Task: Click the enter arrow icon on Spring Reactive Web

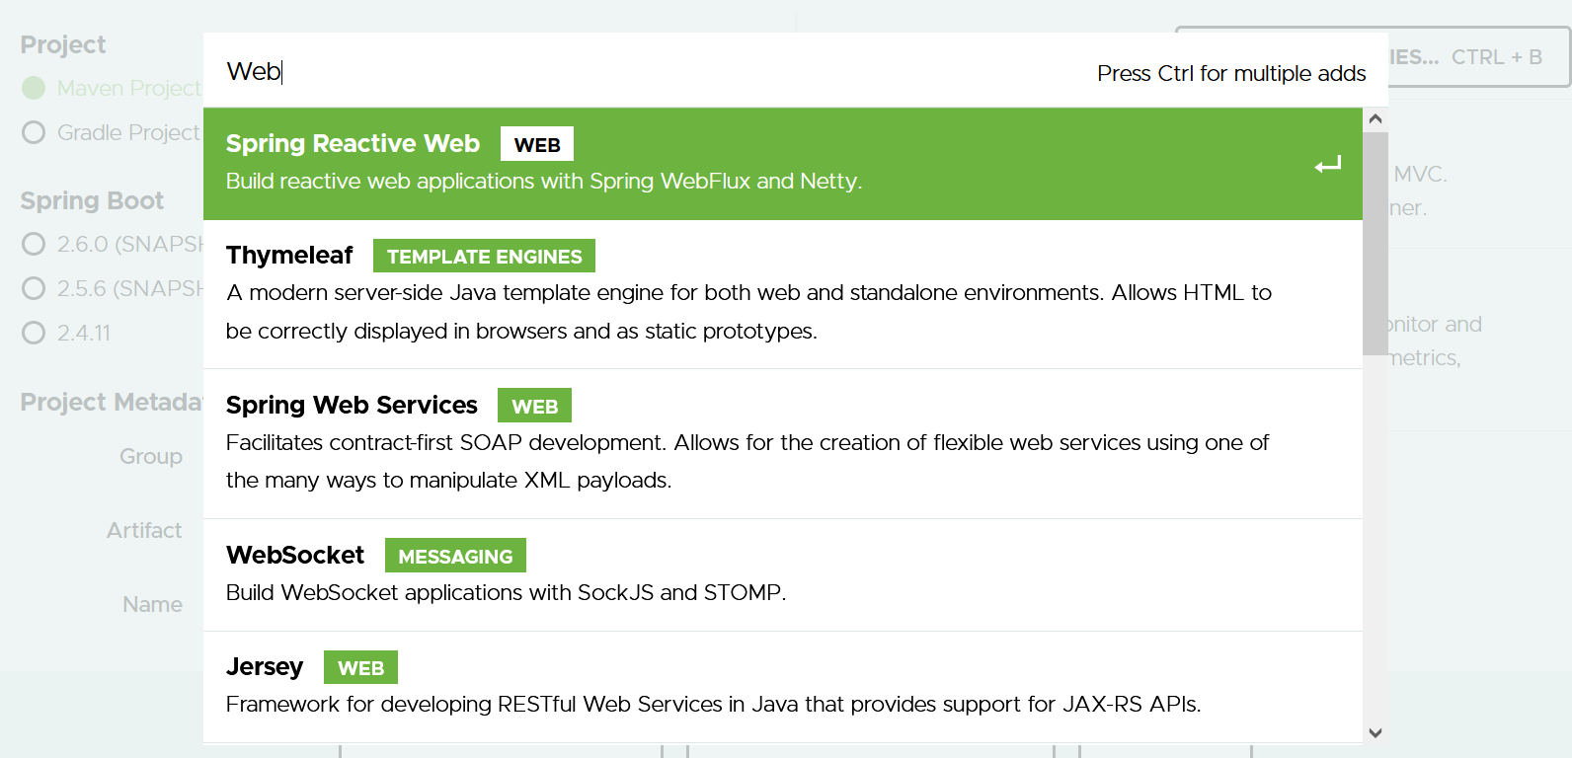Action: [1328, 165]
